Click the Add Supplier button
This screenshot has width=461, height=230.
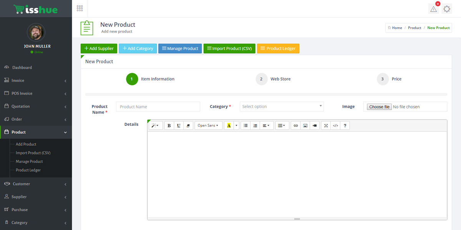click(99, 49)
